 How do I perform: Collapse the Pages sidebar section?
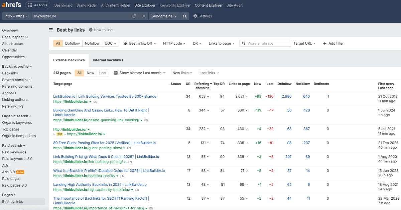point(9,195)
